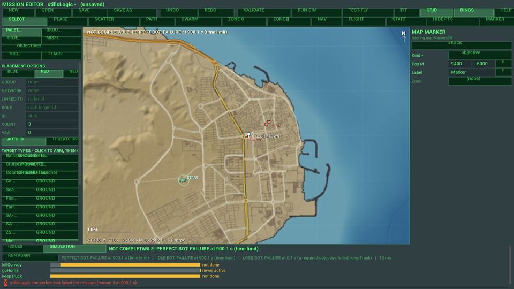514x289 pixels.
Task: Edit the Pos M -6000 field
Action: pos(483,64)
